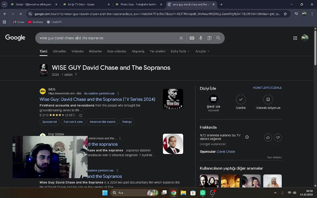
Task: Open ChatGPT bookmark
Action: point(54,22)
